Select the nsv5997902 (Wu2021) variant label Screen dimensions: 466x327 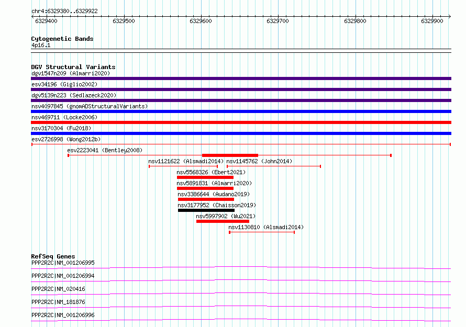226,216
